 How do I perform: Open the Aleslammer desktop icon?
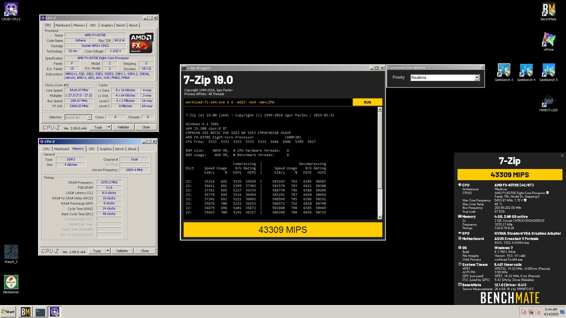click(x=11, y=284)
